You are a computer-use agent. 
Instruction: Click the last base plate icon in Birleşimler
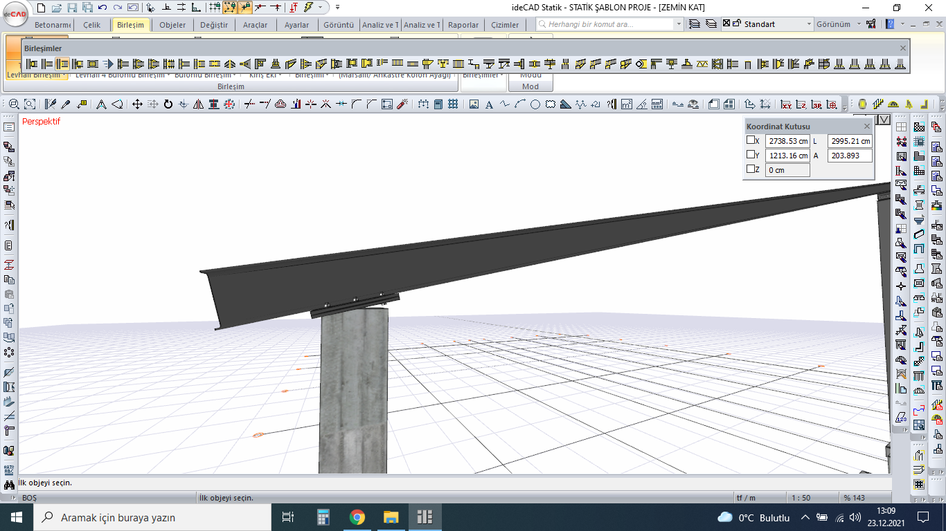pyautogui.click(x=900, y=64)
